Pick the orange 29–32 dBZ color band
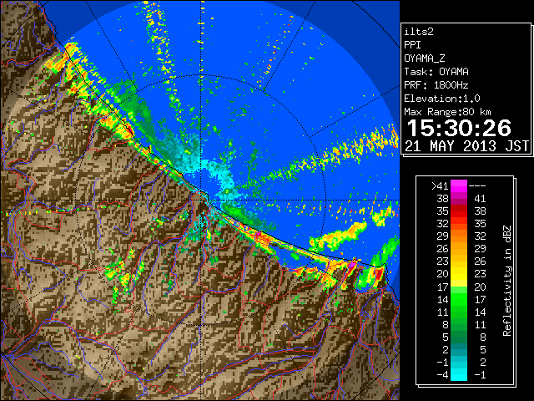This screenshot has height=401, width=534. click(459, 236)
